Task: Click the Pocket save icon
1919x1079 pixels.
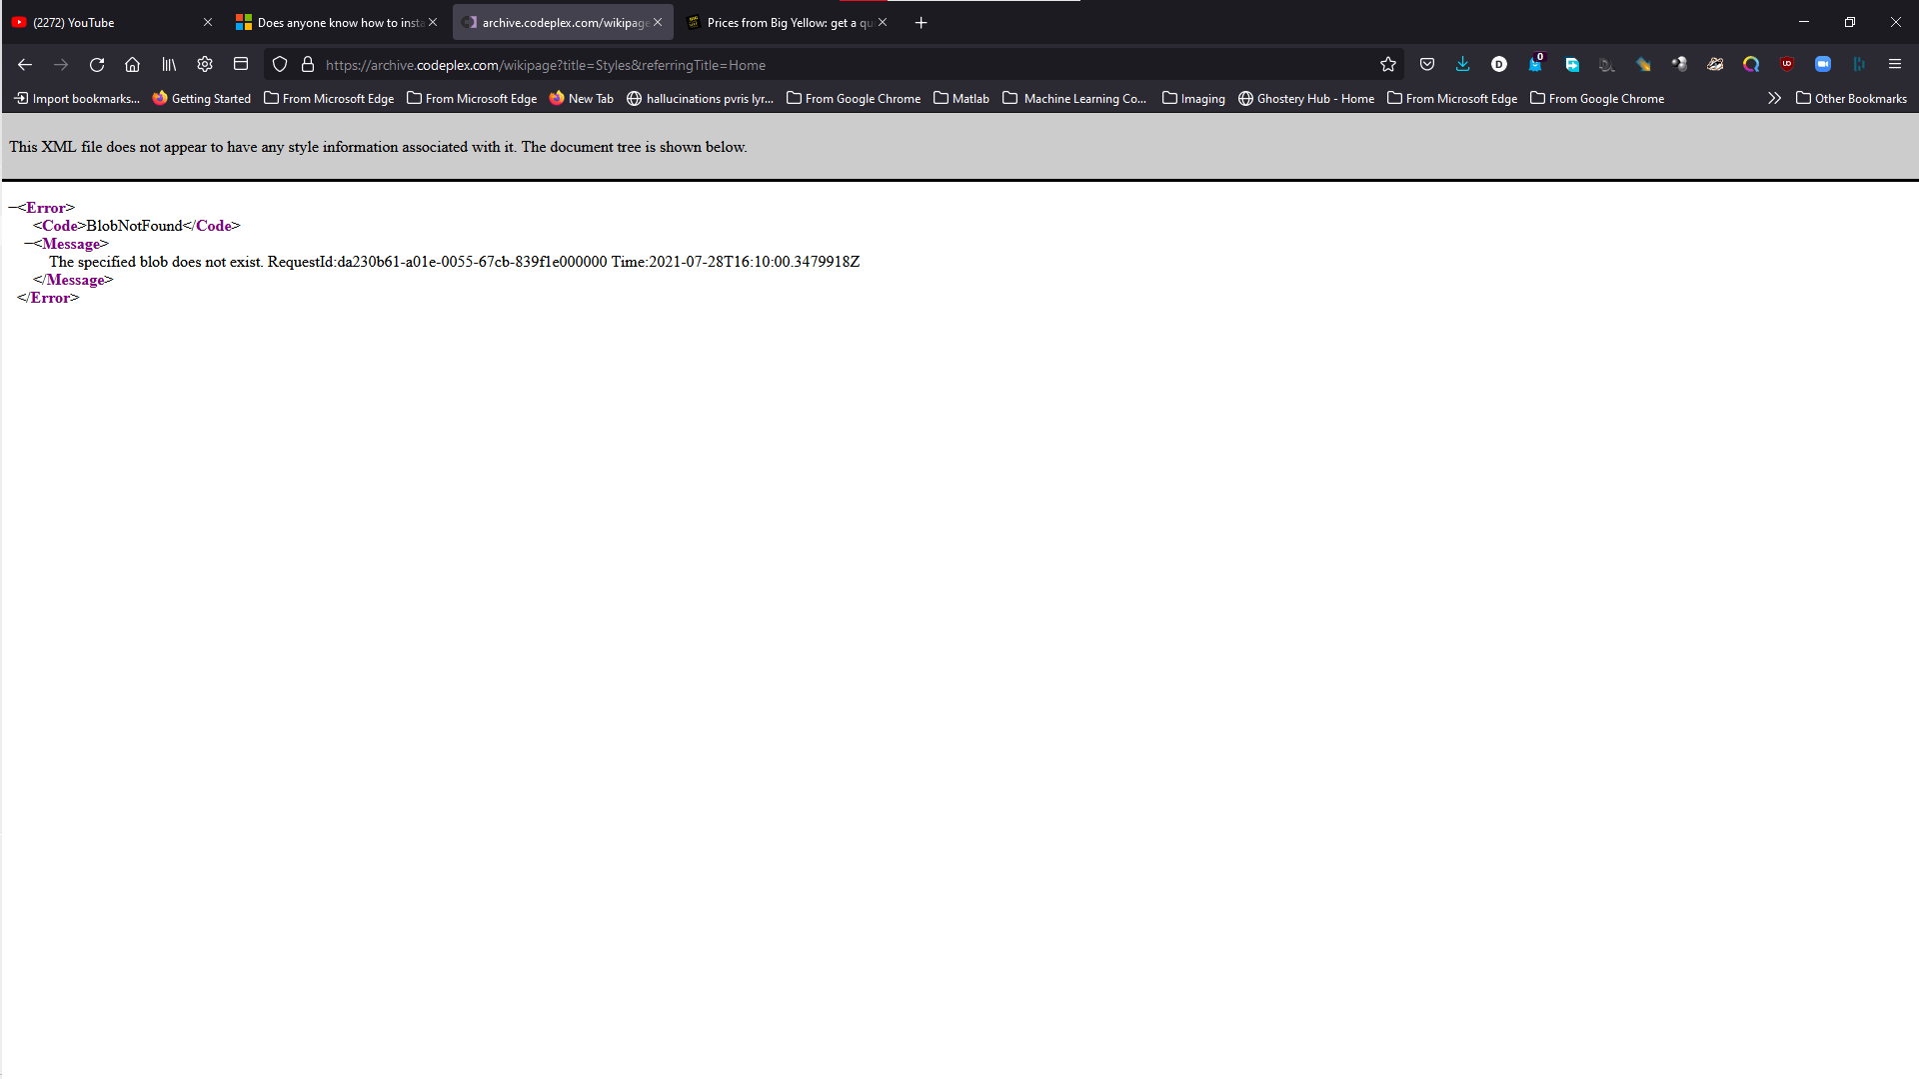Action: point(1427,65)
